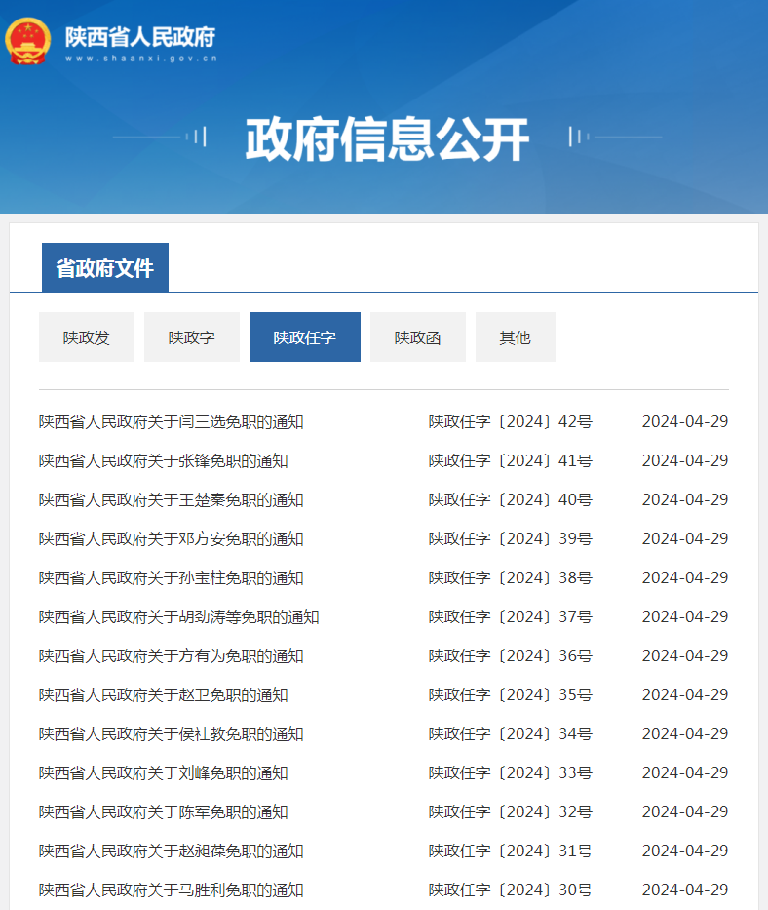Open notice about 王楚秦免职

click(172, 499)
